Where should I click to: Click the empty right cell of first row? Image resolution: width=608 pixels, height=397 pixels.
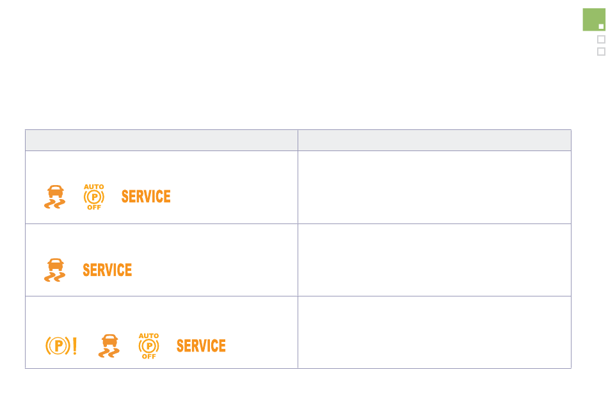[435, 187]
